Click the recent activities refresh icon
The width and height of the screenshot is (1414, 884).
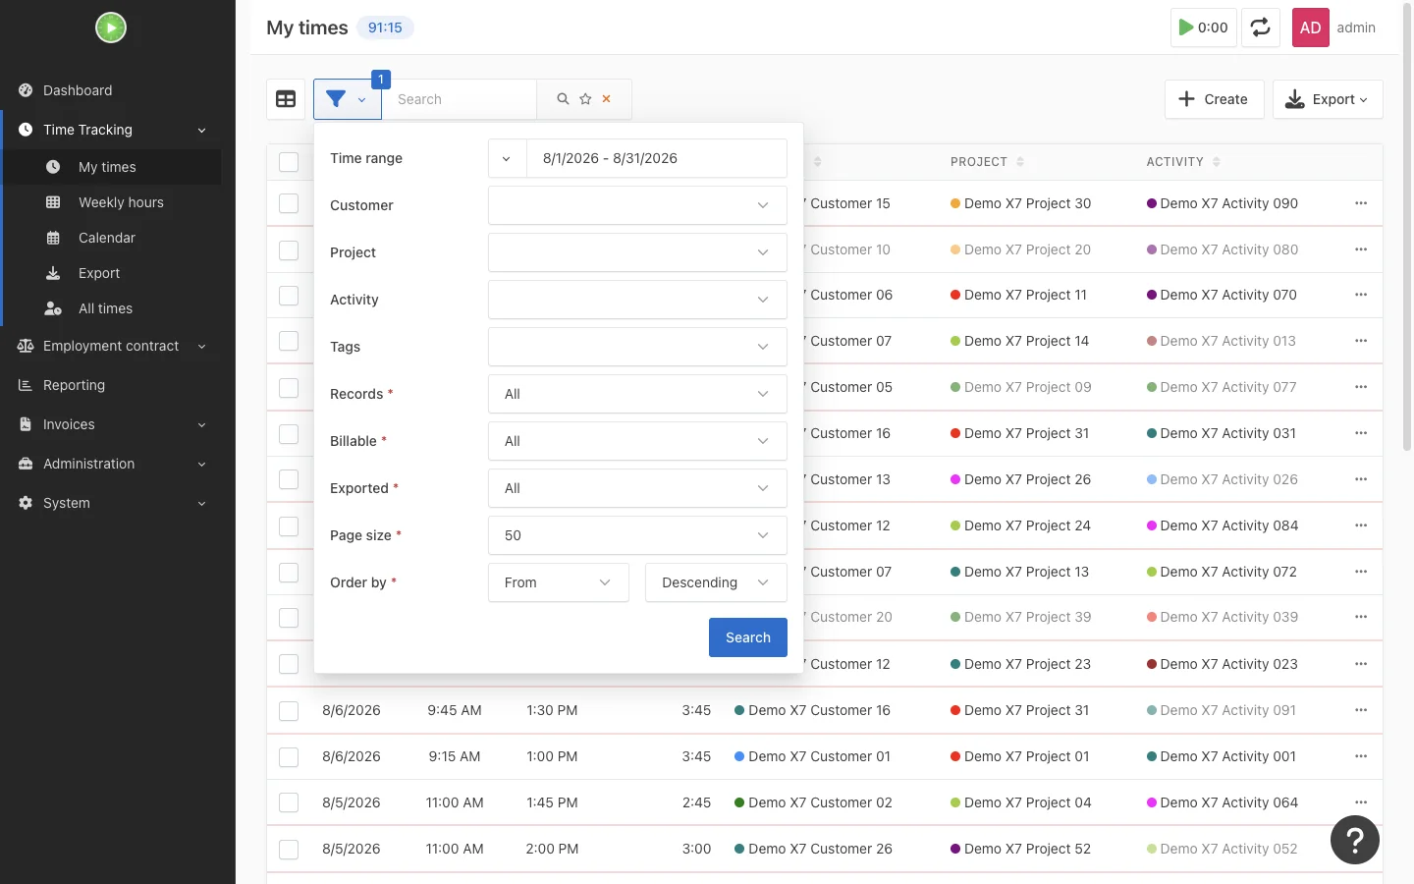point(1261,28)
